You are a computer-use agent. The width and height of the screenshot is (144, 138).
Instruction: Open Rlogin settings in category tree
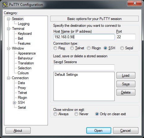click(x=23, y=98)
